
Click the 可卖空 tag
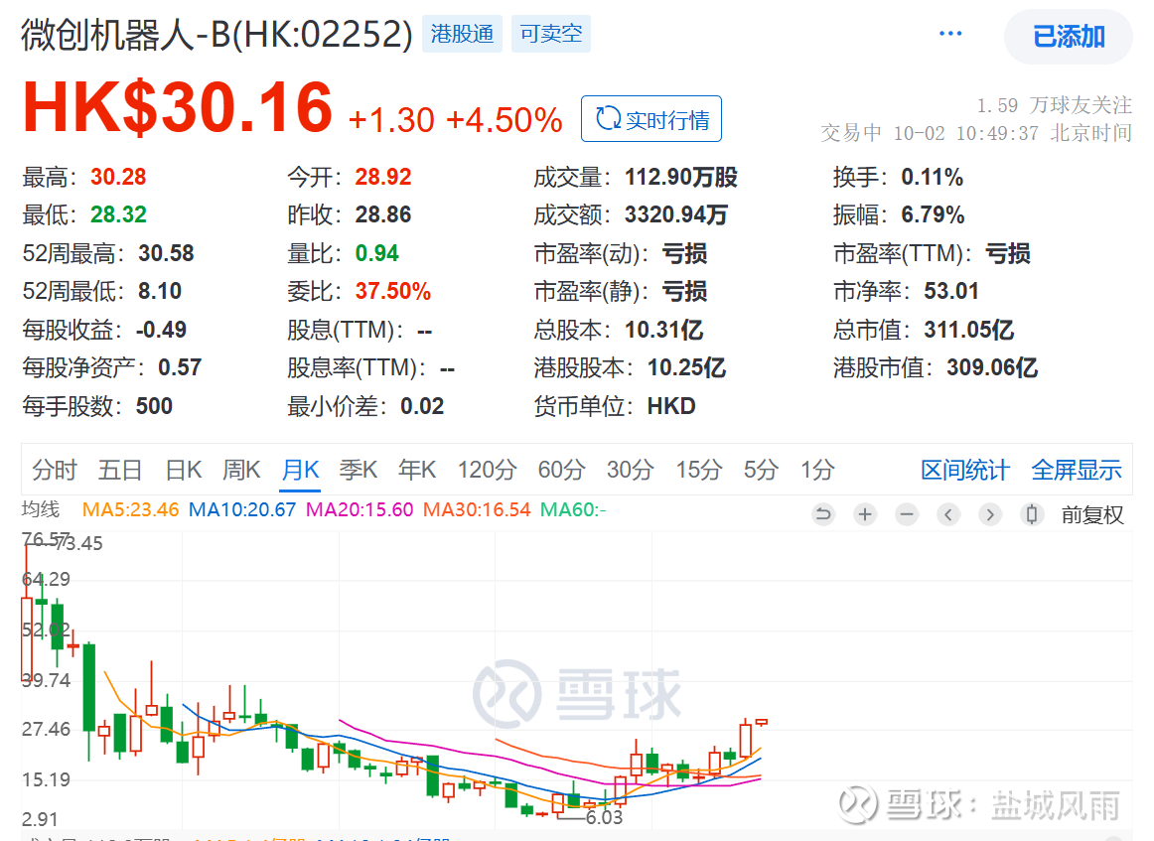(550, 34)
